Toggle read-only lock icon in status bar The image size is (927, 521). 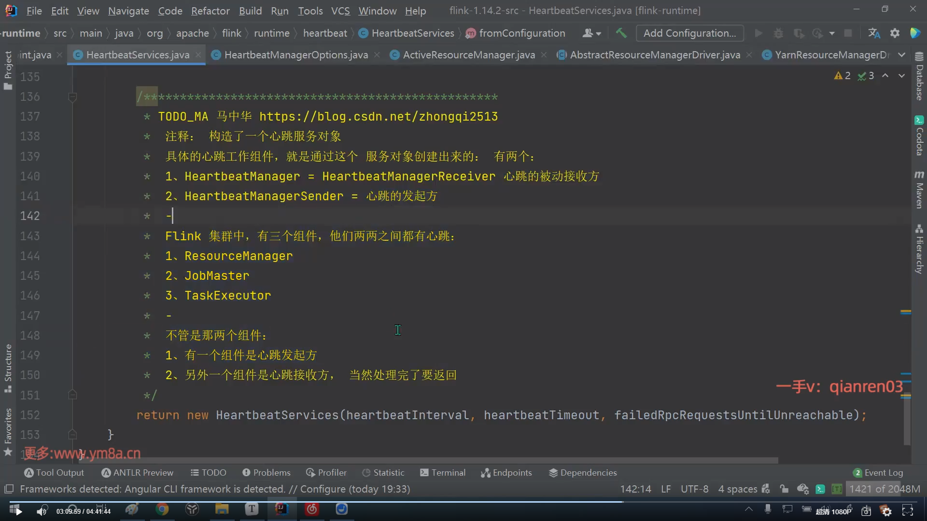click(x=784, y=489)
